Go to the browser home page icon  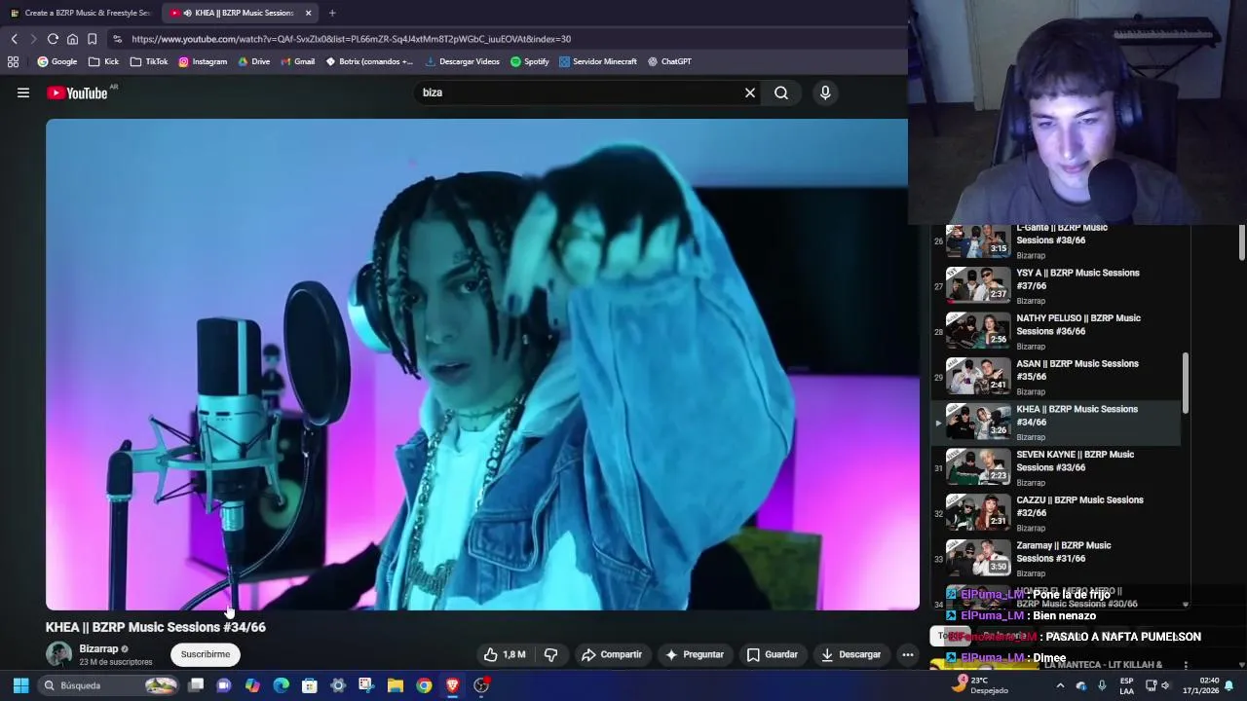tap(72, 39)
